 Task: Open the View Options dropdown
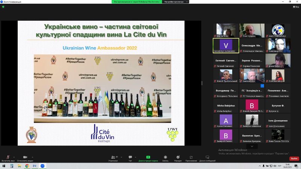(176, 2)
